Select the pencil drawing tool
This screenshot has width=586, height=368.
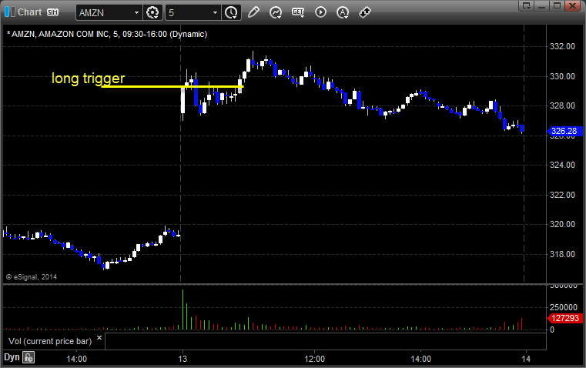253,12
